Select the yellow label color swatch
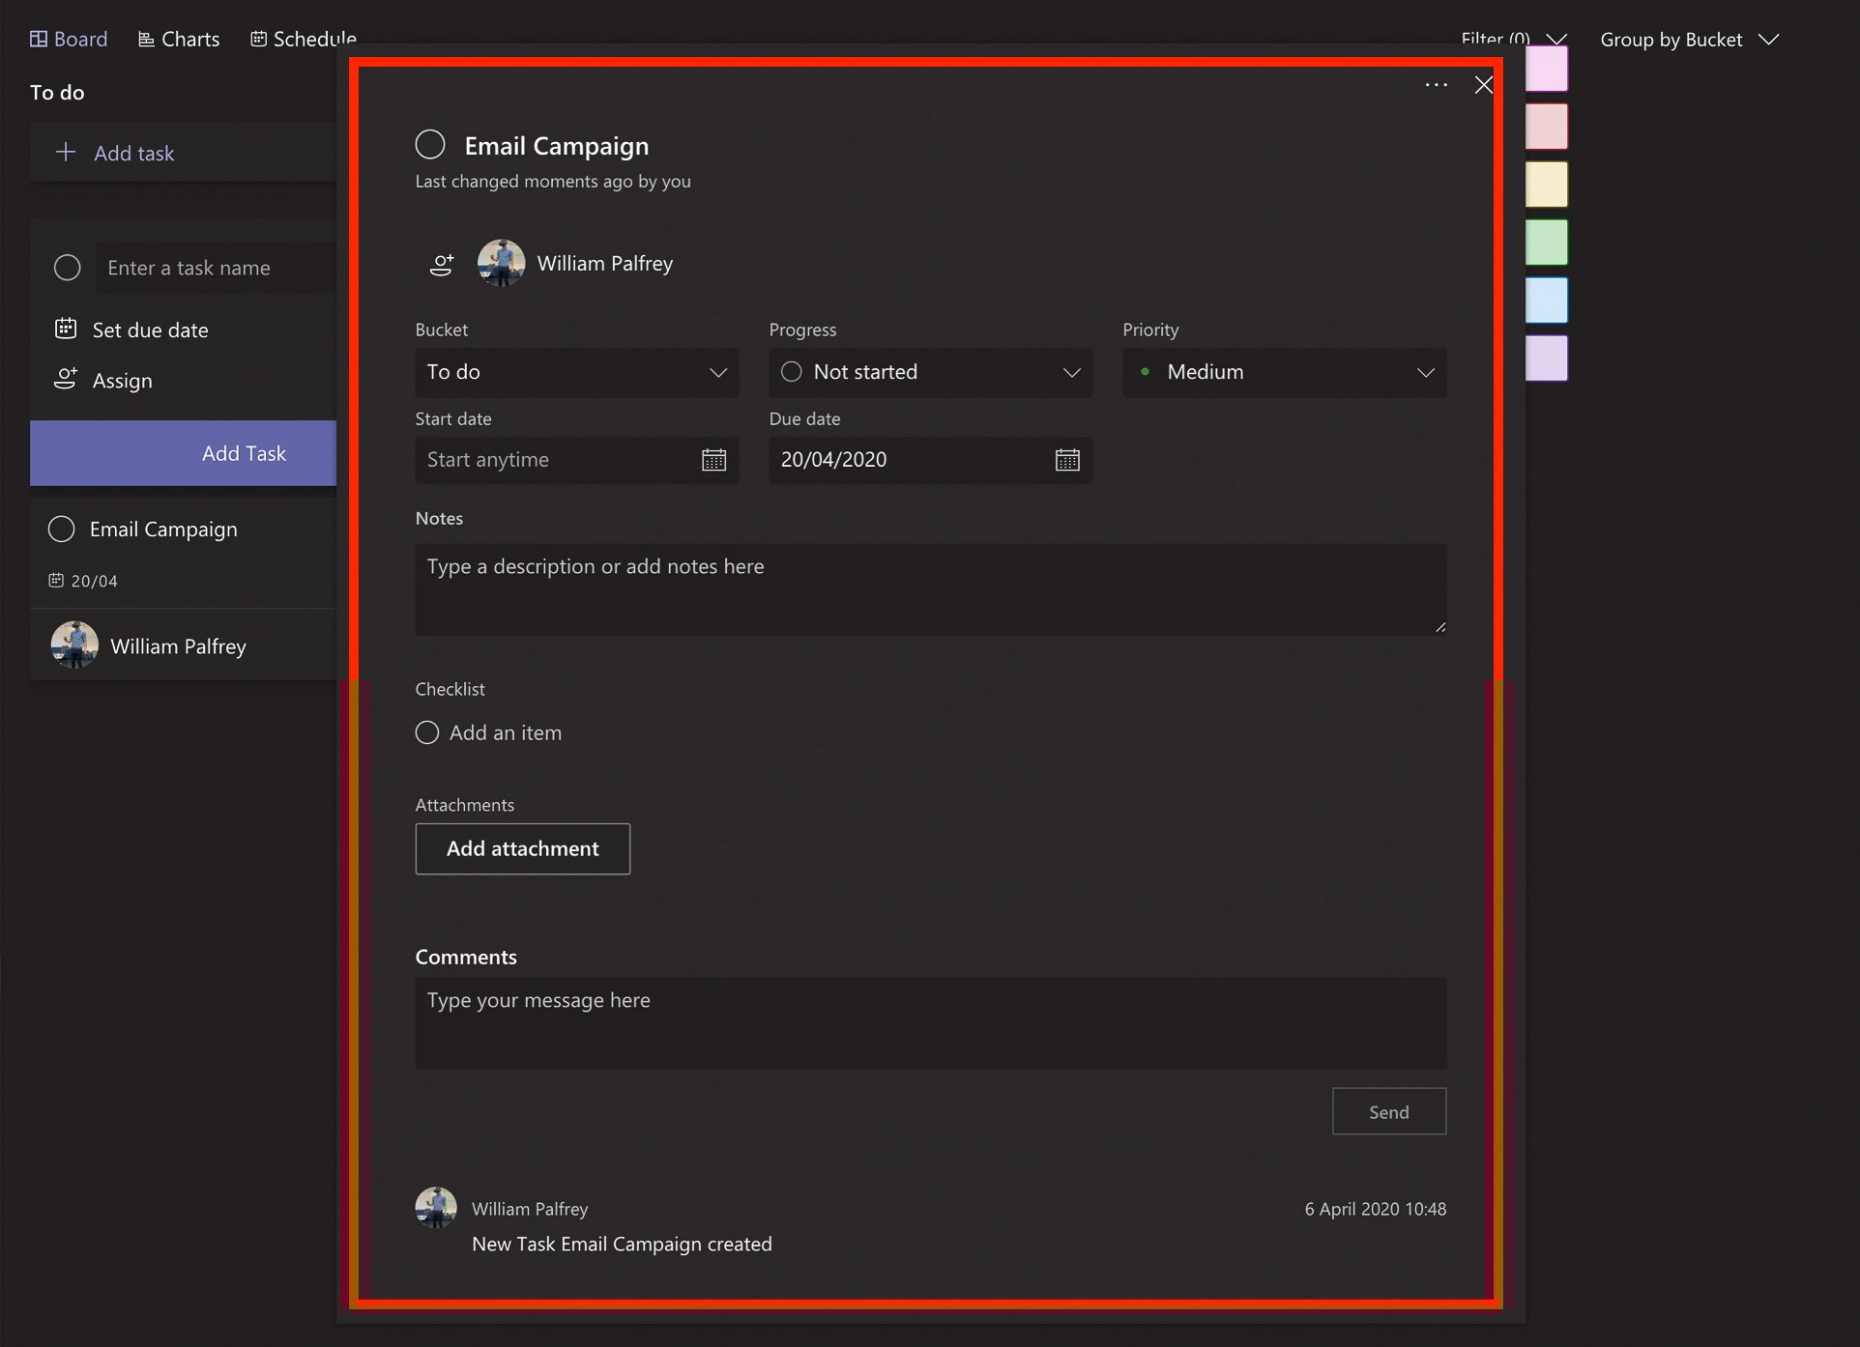Screen dimensions: 1860x1347 point(1547,185)
